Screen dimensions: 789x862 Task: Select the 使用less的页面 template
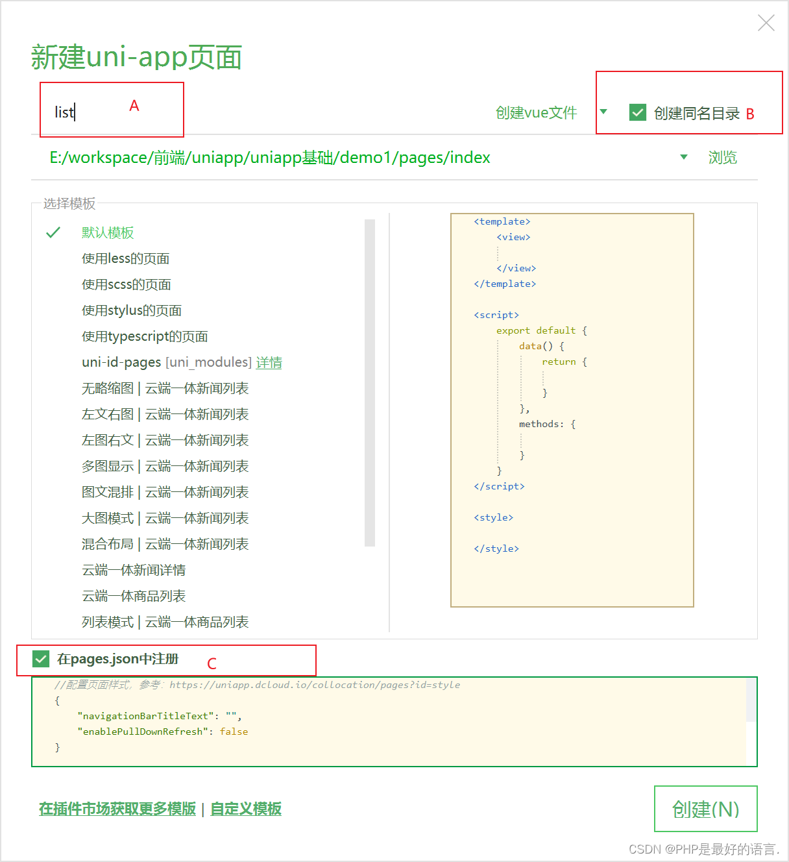click(125, 258)
